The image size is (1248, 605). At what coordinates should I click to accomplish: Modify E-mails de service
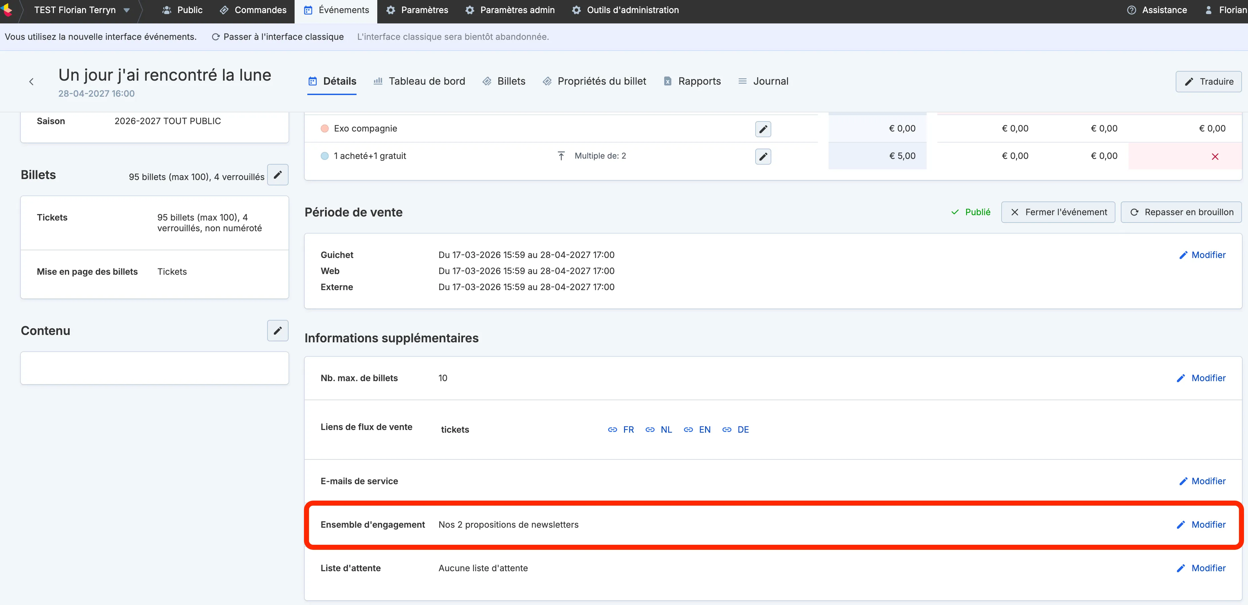click(1202, 481)
